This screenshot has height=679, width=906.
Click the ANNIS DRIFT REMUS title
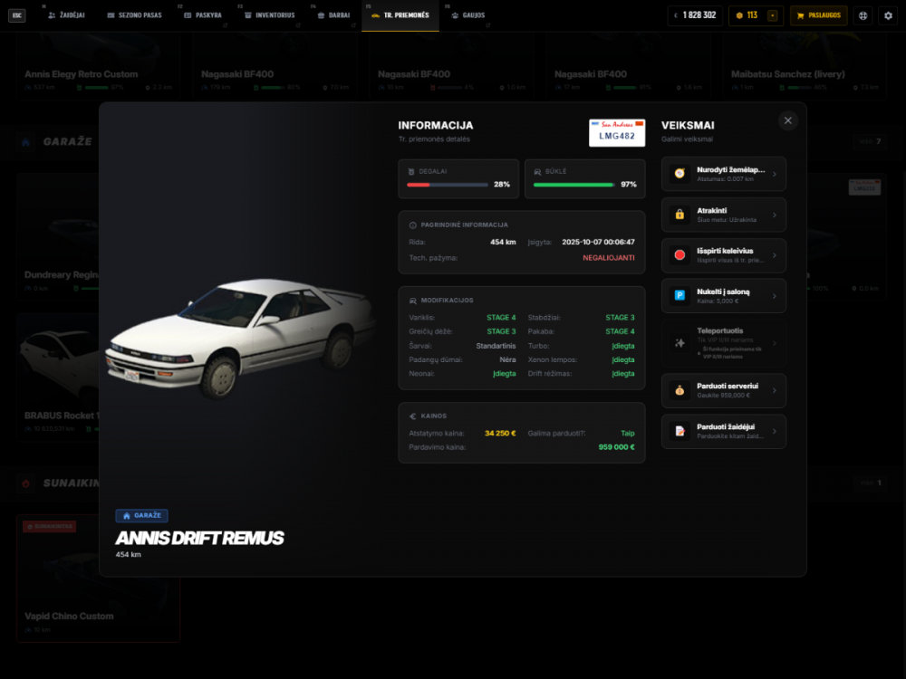(199, 538)
